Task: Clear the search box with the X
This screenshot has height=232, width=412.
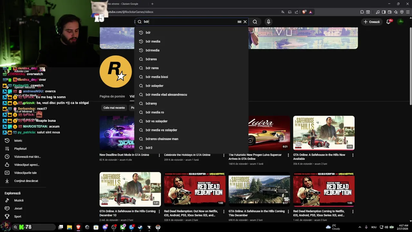Action: tap(245, 22)
